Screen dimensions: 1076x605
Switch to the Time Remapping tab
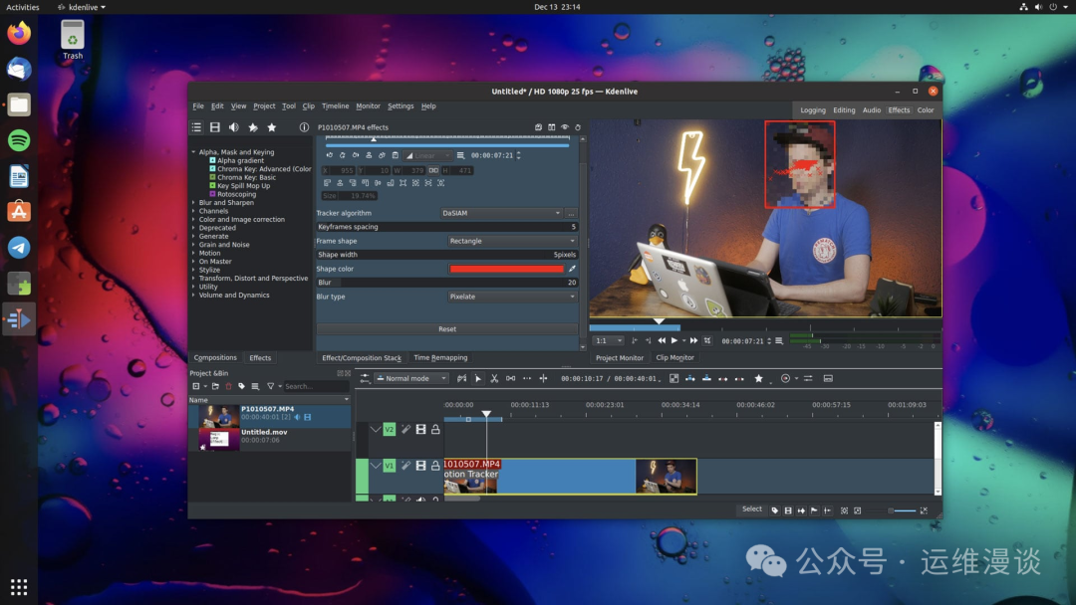tap(440, 358)
